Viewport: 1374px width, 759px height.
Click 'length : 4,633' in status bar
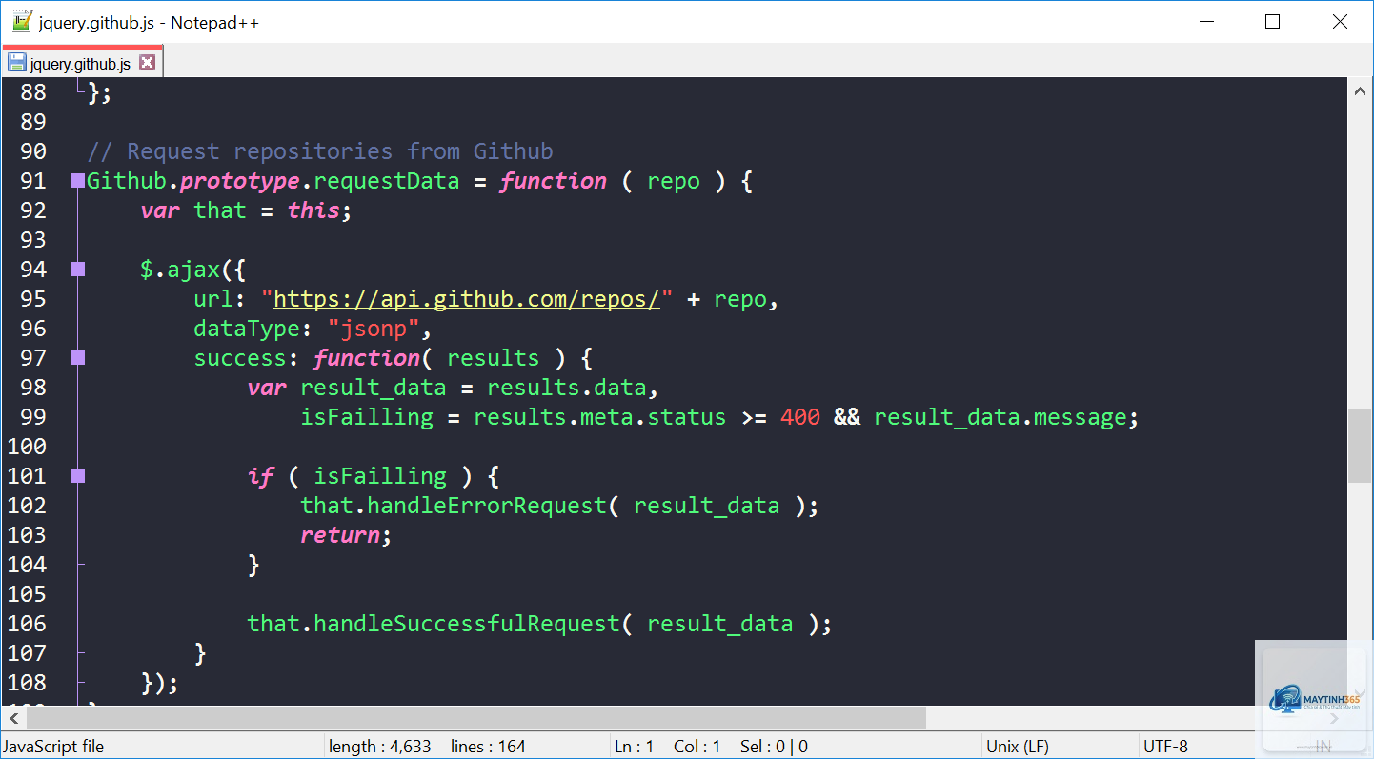coord(380,747)
